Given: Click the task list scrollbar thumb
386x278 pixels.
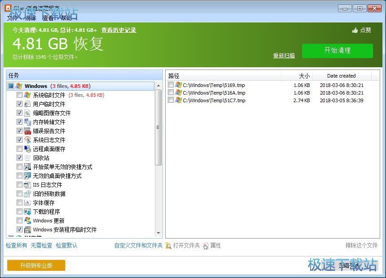Looking at the screenshot, I should pyautogui.click(x=158, y=127).
